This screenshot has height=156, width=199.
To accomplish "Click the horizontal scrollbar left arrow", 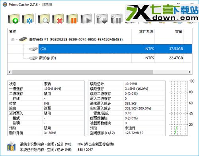I will (x=10, y=72).
